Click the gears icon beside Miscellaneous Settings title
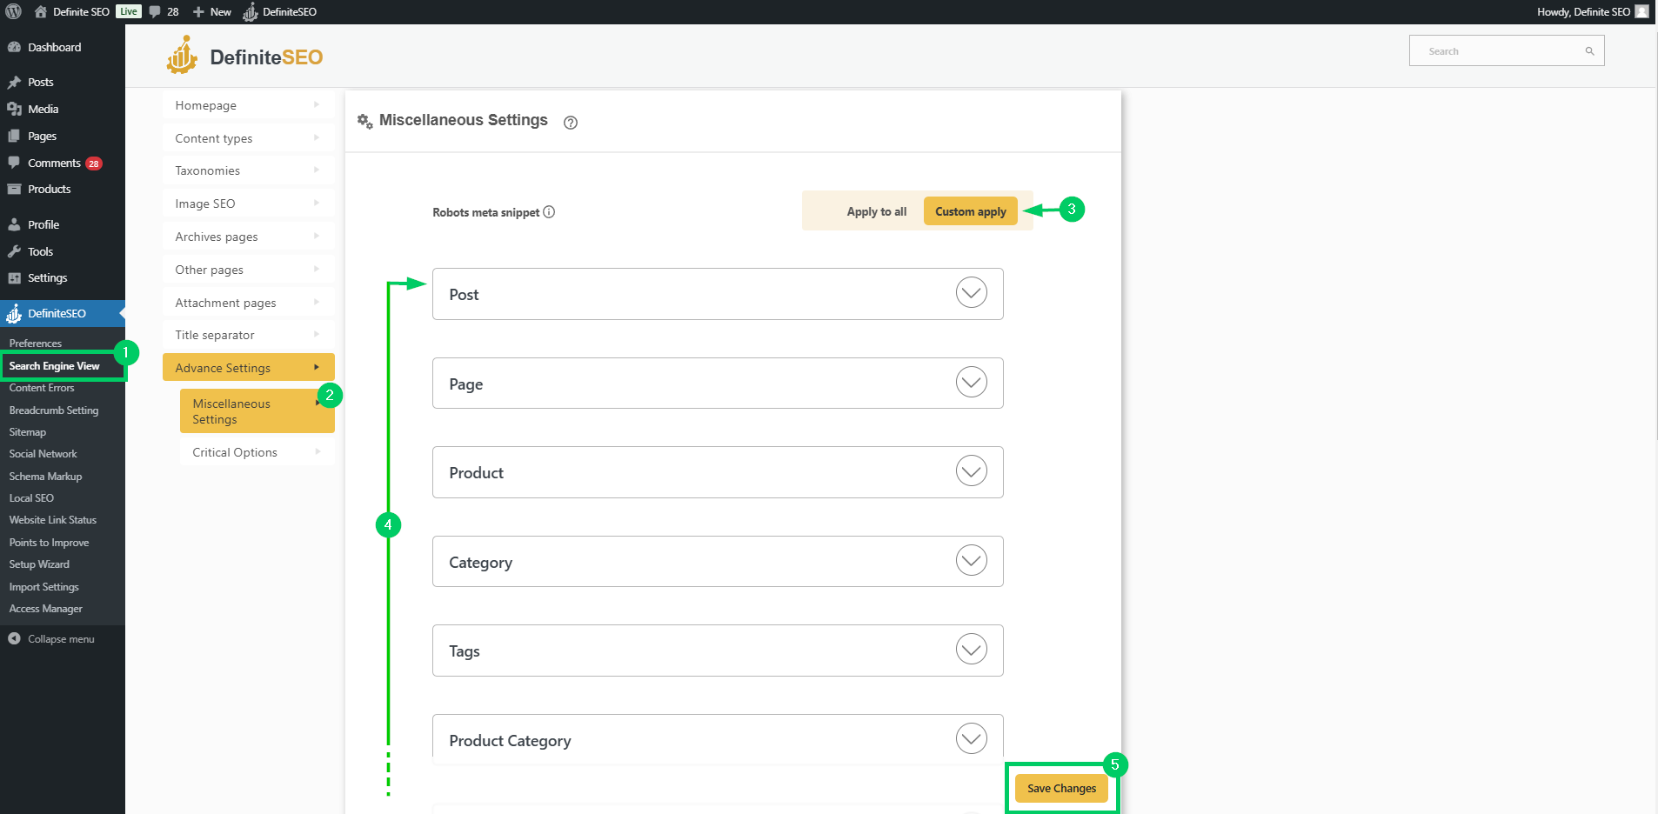The image size is (1658, 814). point(365,121)
